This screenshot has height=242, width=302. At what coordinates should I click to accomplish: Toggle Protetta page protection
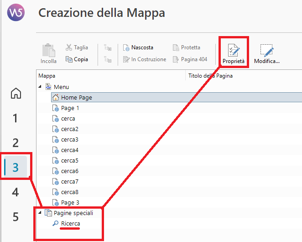click(186, 47)
